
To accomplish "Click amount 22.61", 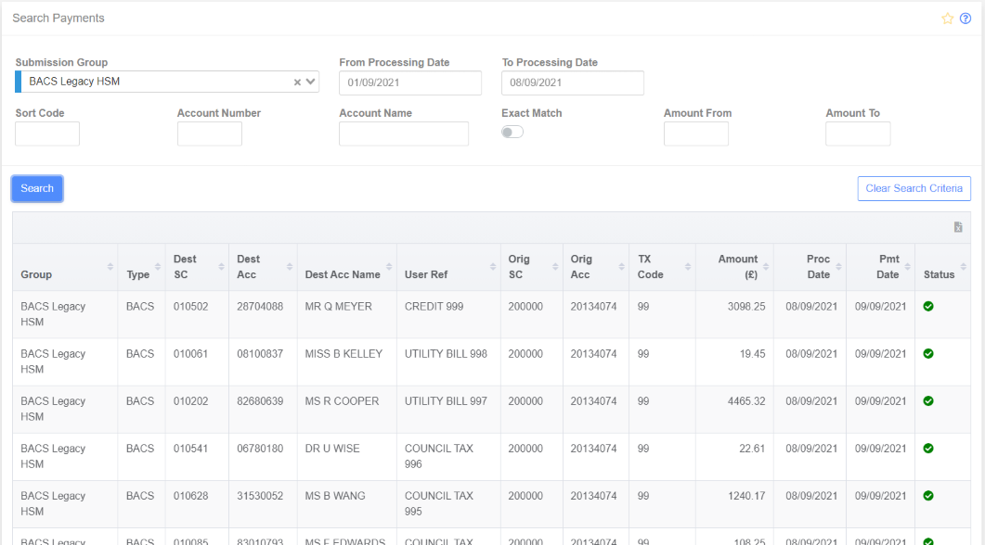I will pos(752,449).
